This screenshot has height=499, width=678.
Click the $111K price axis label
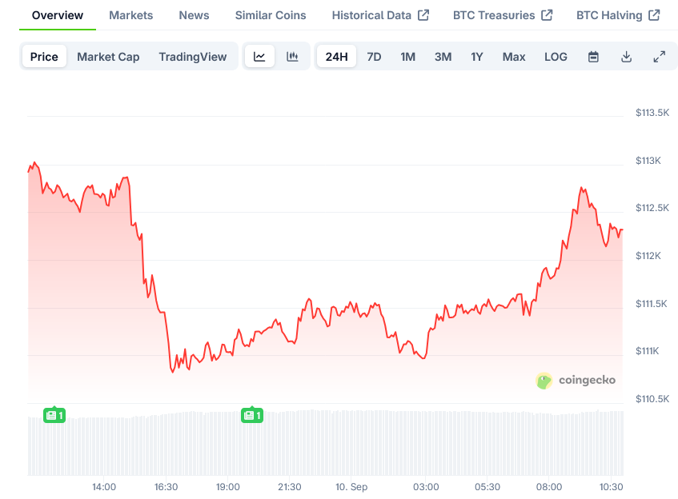coord(648,351)
